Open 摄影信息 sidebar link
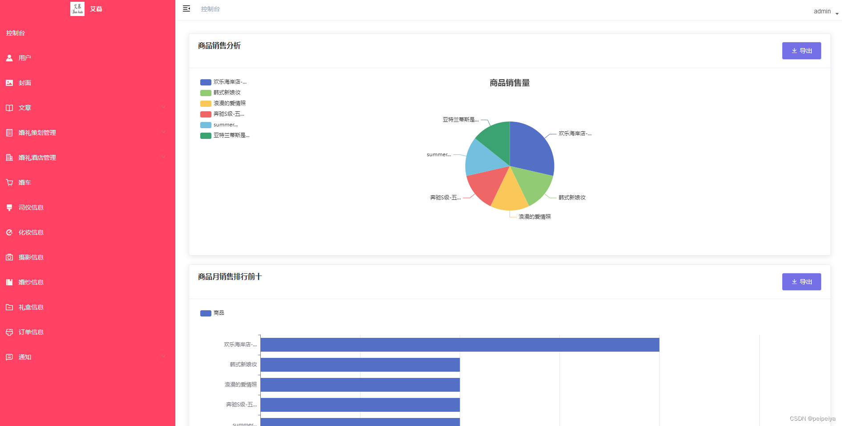The height and width of the screenshot is (426, 842). tap(88, 257)
